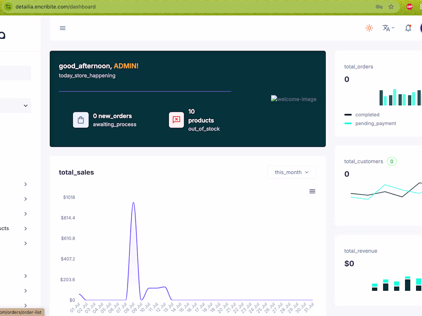This screenshot has width=422, height=316.
Task: Collapse the open sidebar section chevron
Action: coord(26,106)
